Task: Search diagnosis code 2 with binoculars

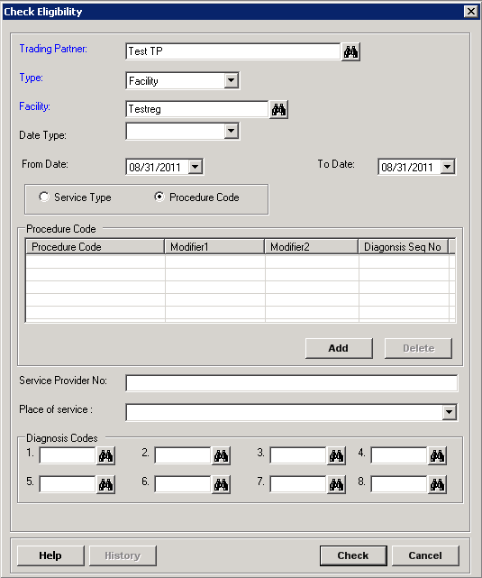Action: 221,456
